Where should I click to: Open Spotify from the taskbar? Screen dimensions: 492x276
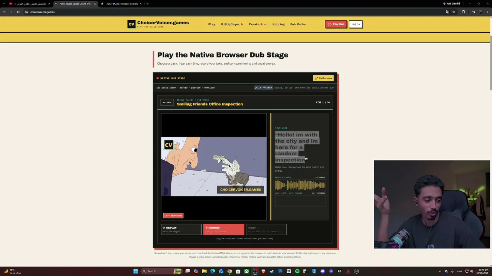(x=297, y=271)
